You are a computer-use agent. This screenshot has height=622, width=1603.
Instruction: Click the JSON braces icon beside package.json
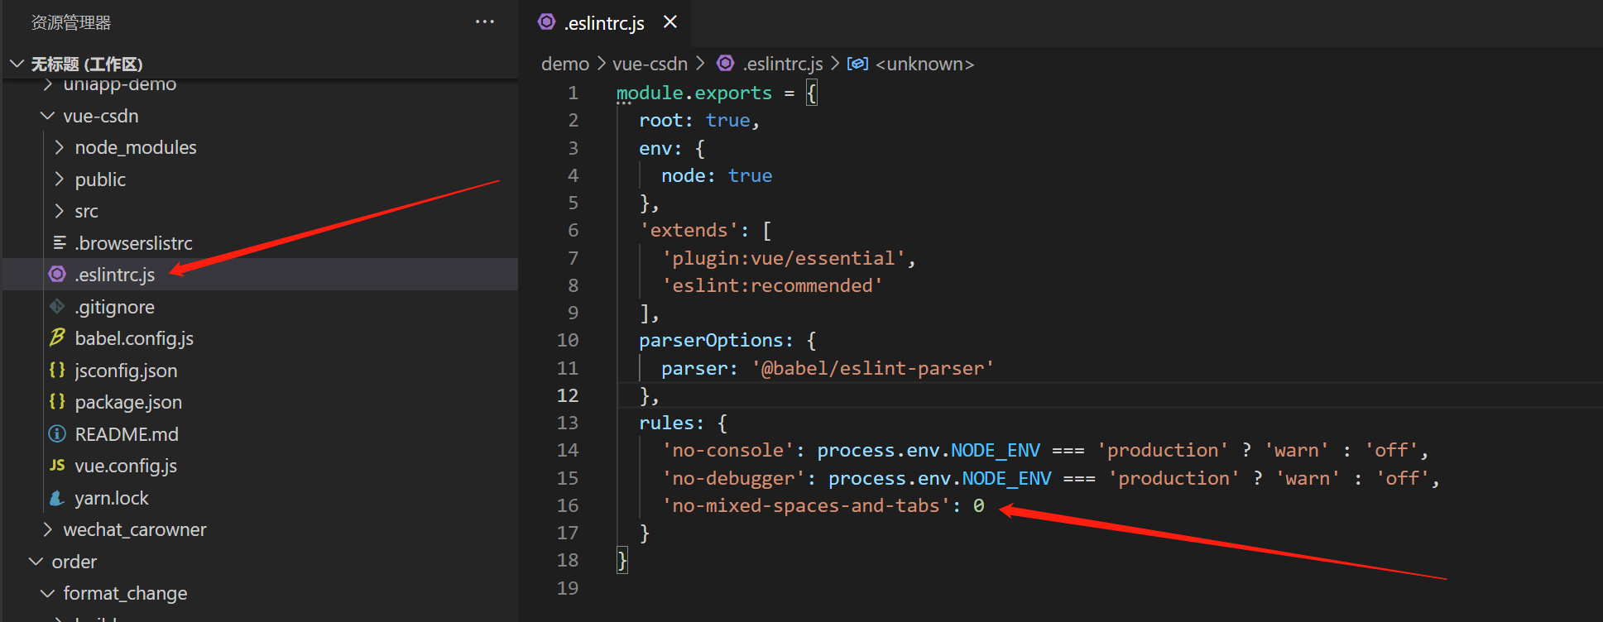click(57, 401)
